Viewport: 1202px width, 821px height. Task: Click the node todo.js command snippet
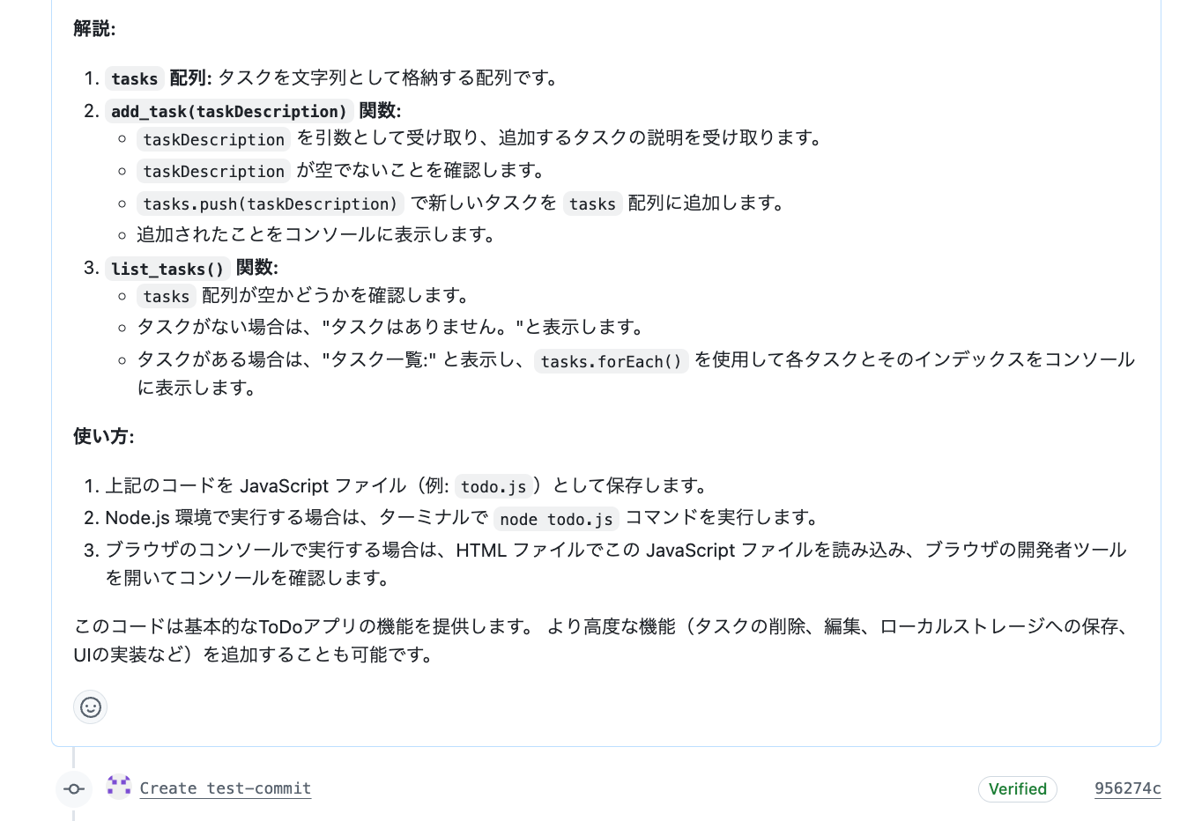556,519
